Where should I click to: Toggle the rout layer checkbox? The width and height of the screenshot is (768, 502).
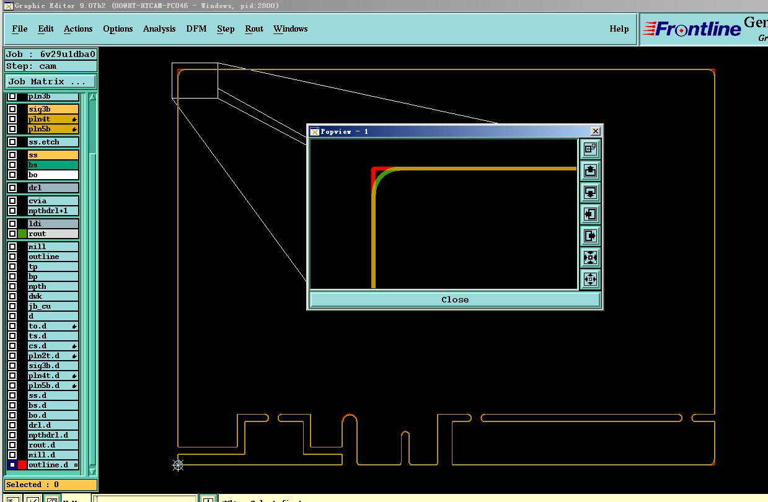pos(12,234)
